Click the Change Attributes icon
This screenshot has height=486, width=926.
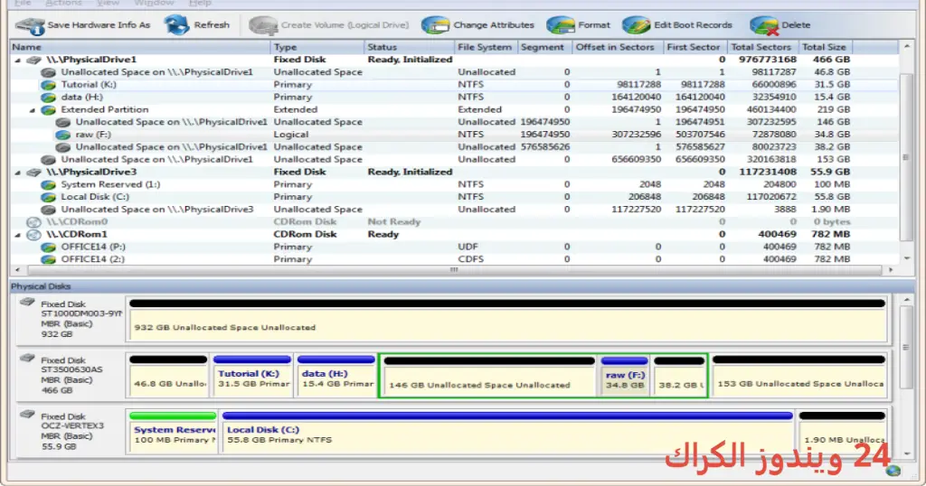pos(435,25)
